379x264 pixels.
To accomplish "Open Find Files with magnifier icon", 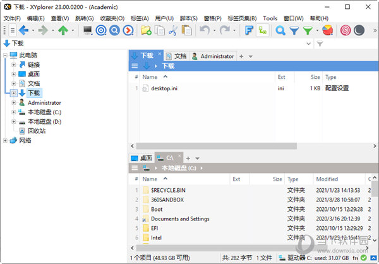I will (280, 30).
